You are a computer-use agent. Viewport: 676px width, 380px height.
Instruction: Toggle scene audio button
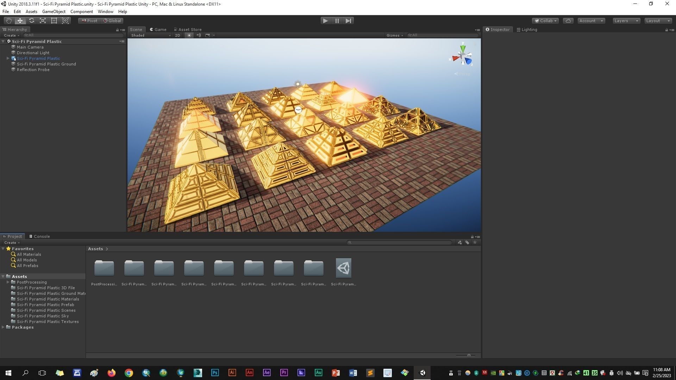pos(198,35)
